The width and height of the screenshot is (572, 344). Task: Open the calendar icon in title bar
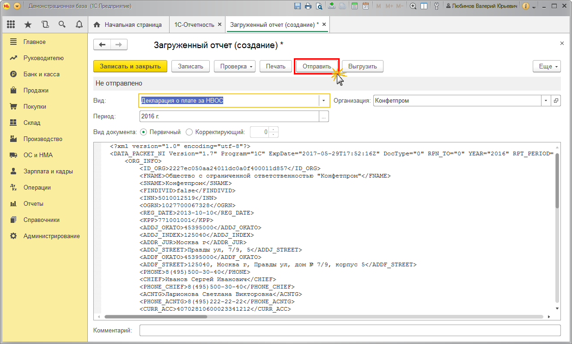365,6
